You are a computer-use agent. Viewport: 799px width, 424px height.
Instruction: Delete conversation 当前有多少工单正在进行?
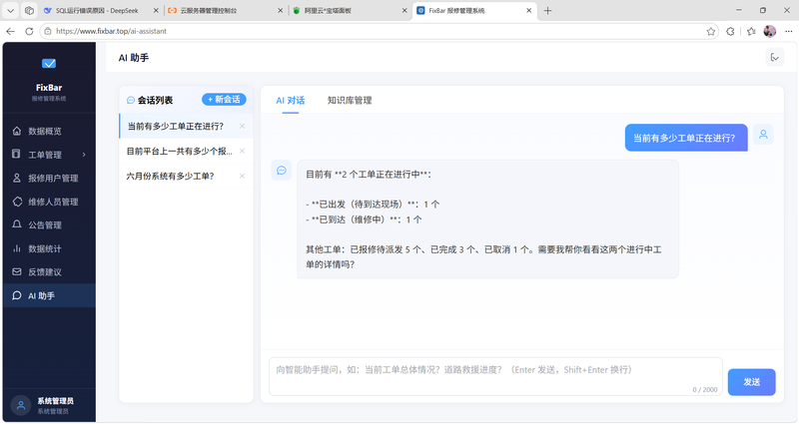click(x=242, y=127)
